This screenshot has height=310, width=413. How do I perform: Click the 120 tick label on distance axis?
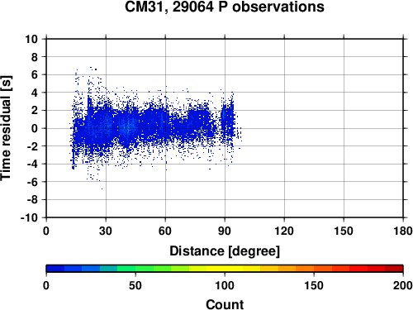point(284,231)
